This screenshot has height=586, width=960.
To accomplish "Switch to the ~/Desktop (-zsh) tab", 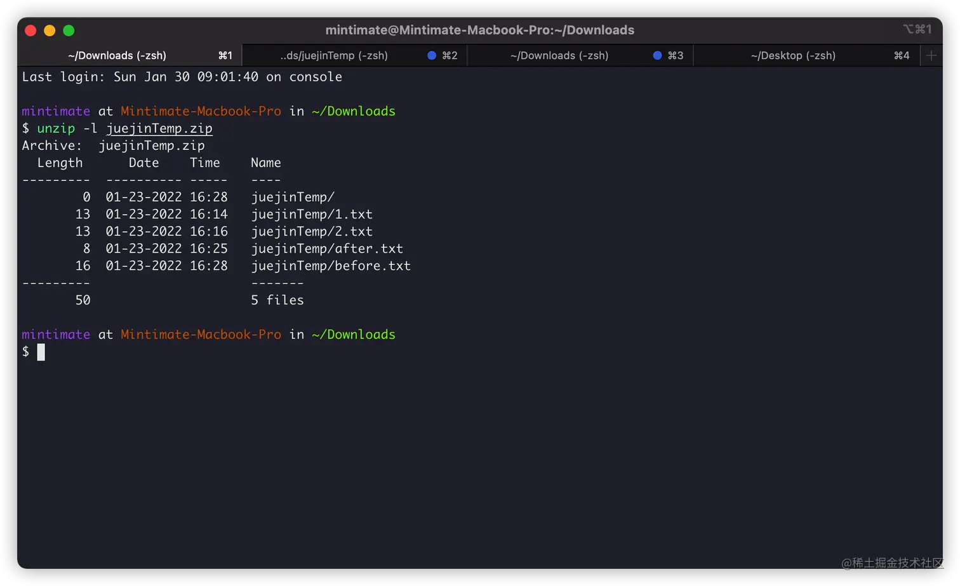I will pos(806,55).
